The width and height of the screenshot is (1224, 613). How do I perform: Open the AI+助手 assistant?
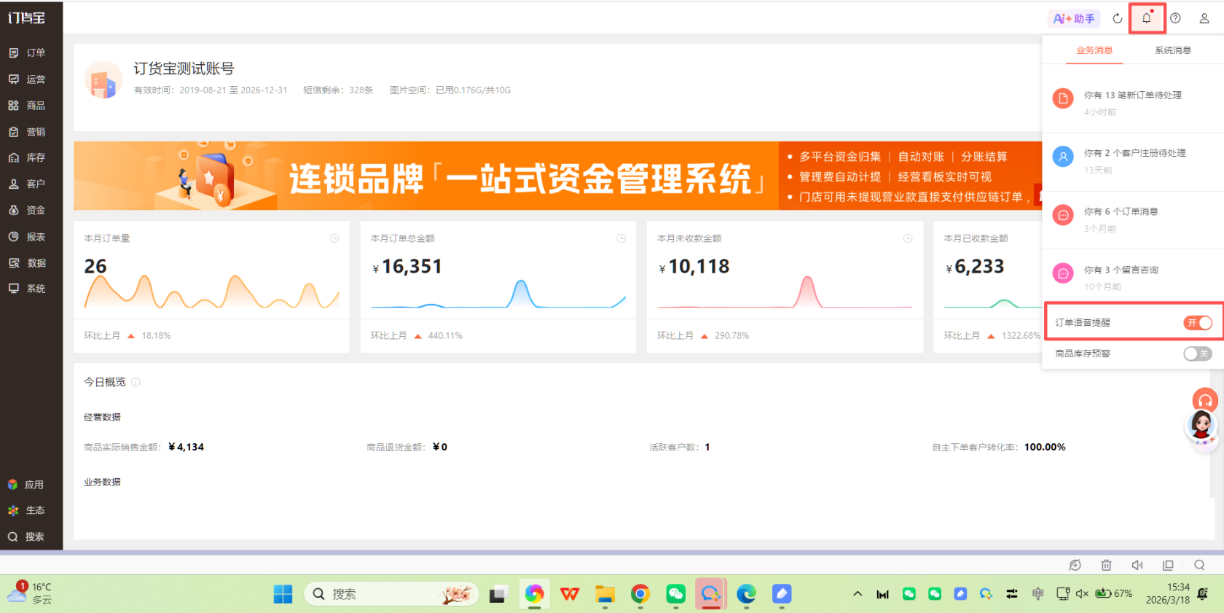pos(1074,18)
